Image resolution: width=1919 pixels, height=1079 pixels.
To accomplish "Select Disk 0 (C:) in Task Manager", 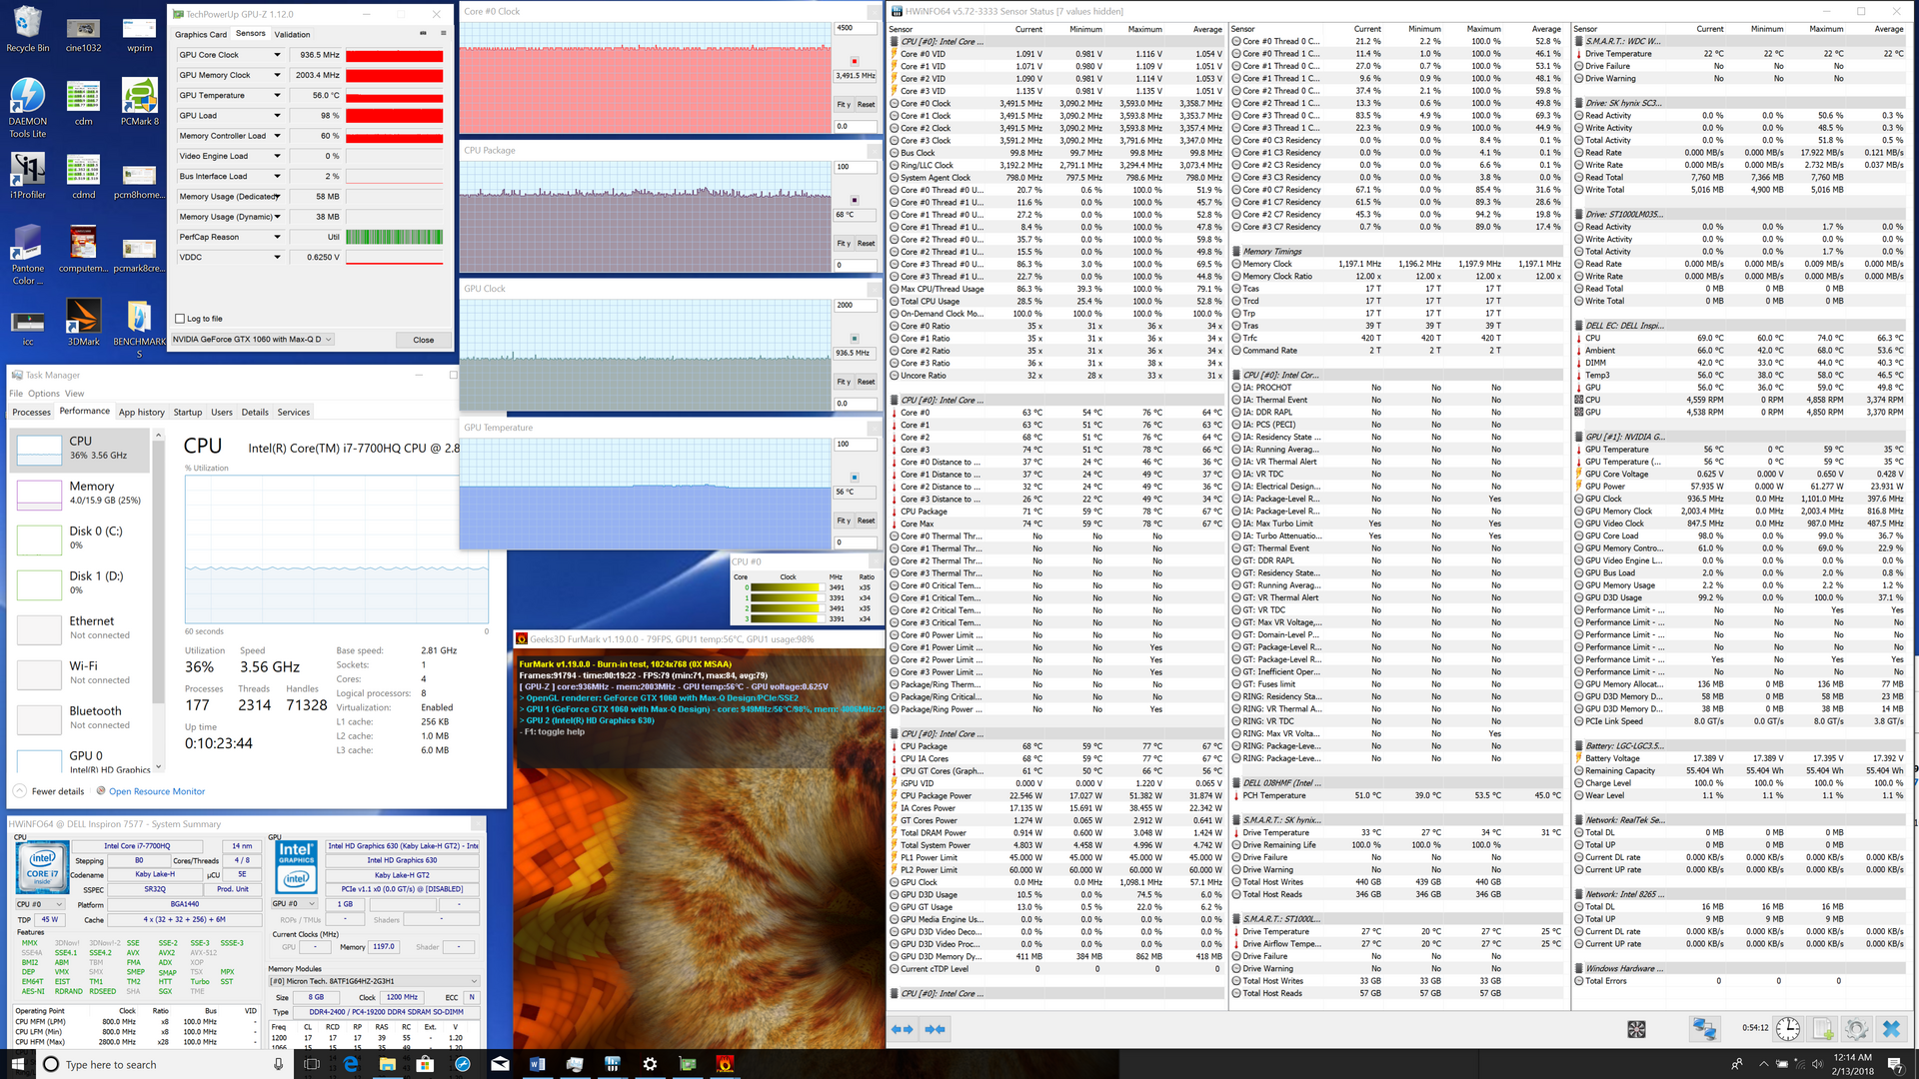I will coord(82,538).
